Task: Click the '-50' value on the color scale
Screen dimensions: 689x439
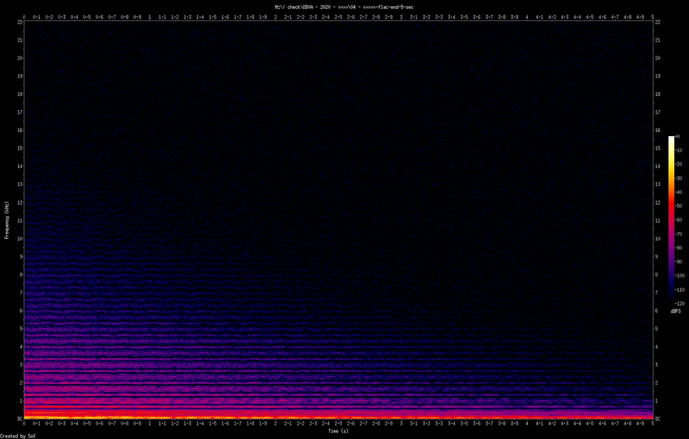Action: tap(678, 206)
